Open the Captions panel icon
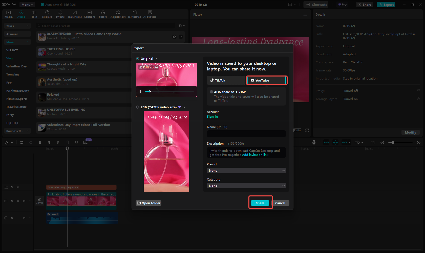Viewport: 425px width, 253px height. click(90, 14)
